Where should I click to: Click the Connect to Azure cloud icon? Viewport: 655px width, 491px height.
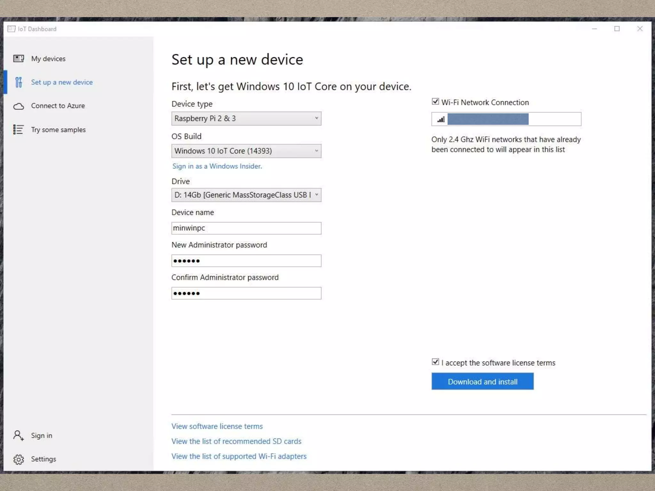(x=19, y=106)
